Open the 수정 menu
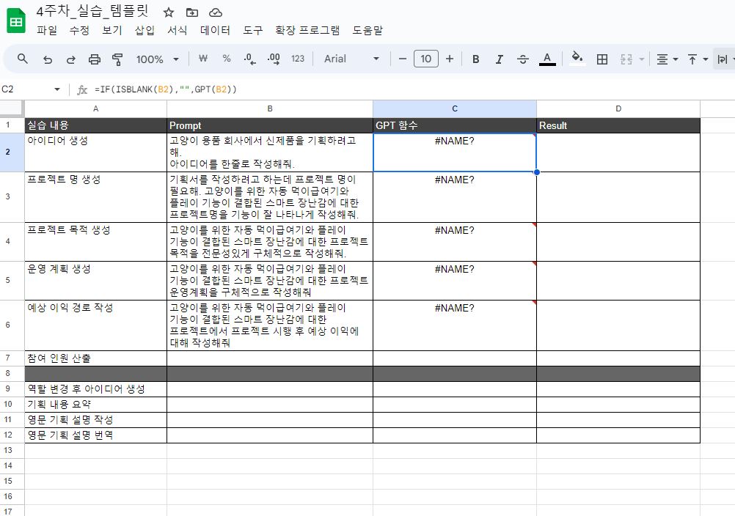Screen dimensions: 735x516 79,31
